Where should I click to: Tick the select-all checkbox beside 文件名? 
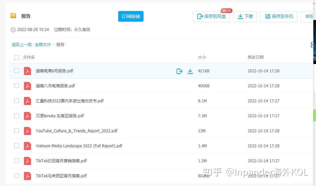pyautogui.click(x=17, y=57)
